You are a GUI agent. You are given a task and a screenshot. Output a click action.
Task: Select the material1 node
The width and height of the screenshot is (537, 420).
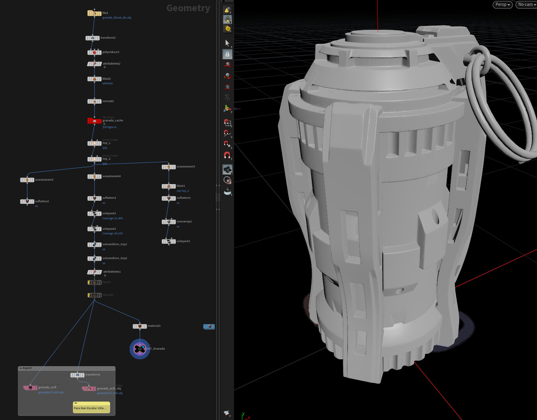pyautogui.click(x=139, y=326)
